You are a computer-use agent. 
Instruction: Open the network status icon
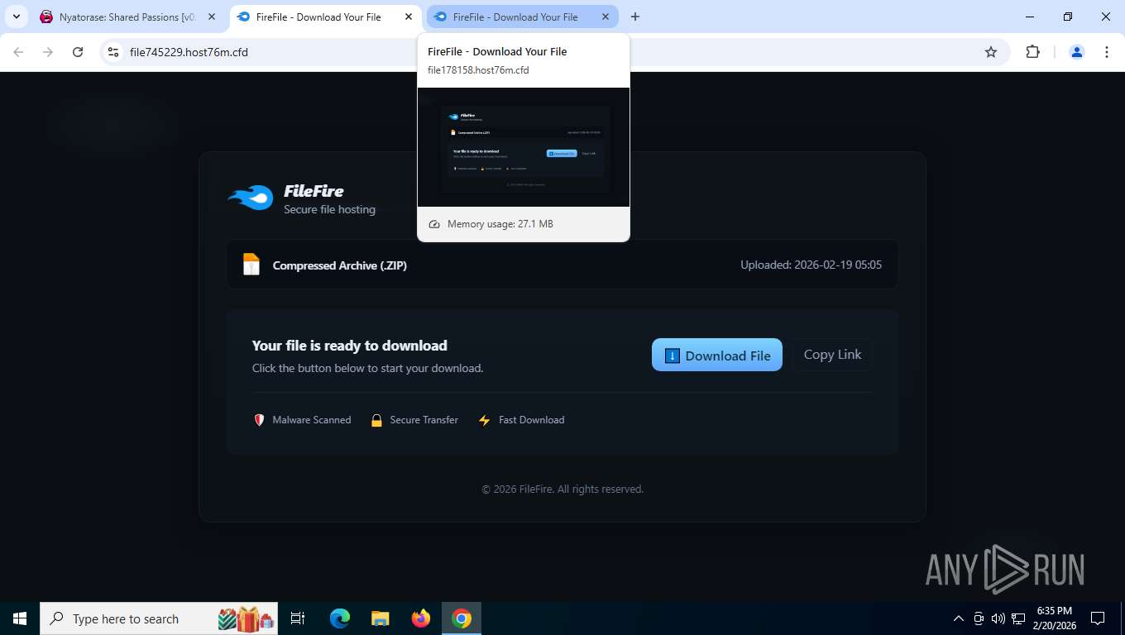(1018, 618)
